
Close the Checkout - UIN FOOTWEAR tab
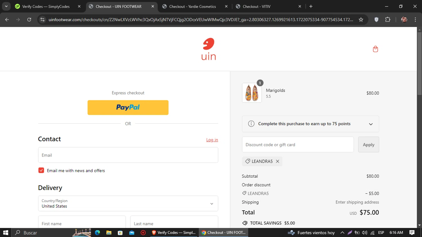tap(153, 6)
